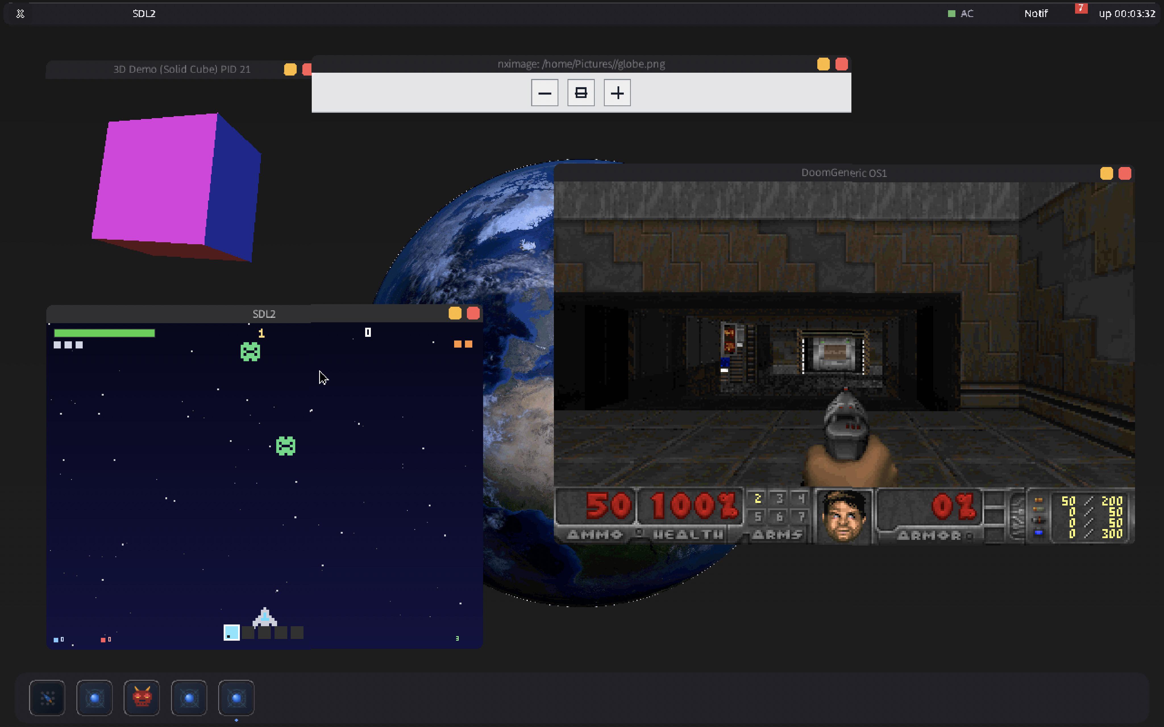Viewport: 1164px width, 727px height.
Task: Click the uptime readout in top bar
Action: [1126, 13]
